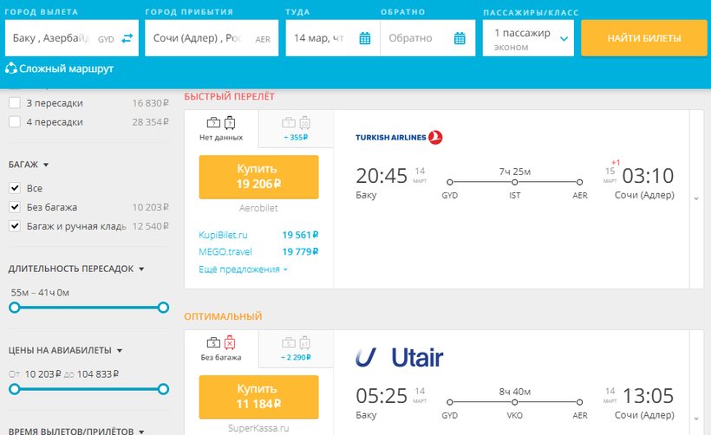Check the '3 пересадки' checkbox
Image resolution: width=711 pixels, height=435 pixels.
(15, 103)
